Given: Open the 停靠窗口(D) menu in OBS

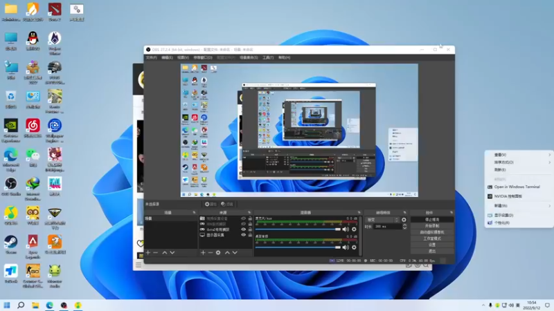Looking at the screenshot, I should tap(203, 57).
